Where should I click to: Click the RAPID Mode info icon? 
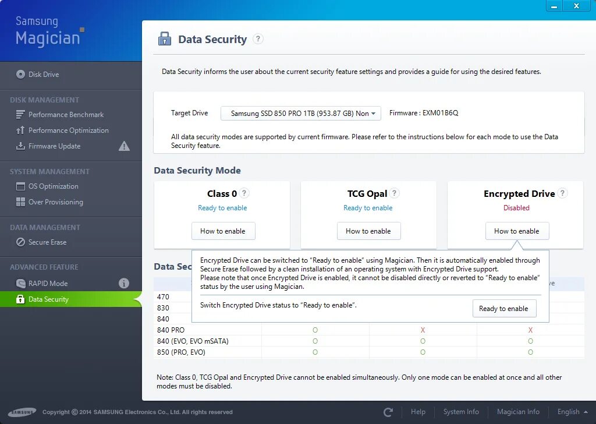pos(124,283)
